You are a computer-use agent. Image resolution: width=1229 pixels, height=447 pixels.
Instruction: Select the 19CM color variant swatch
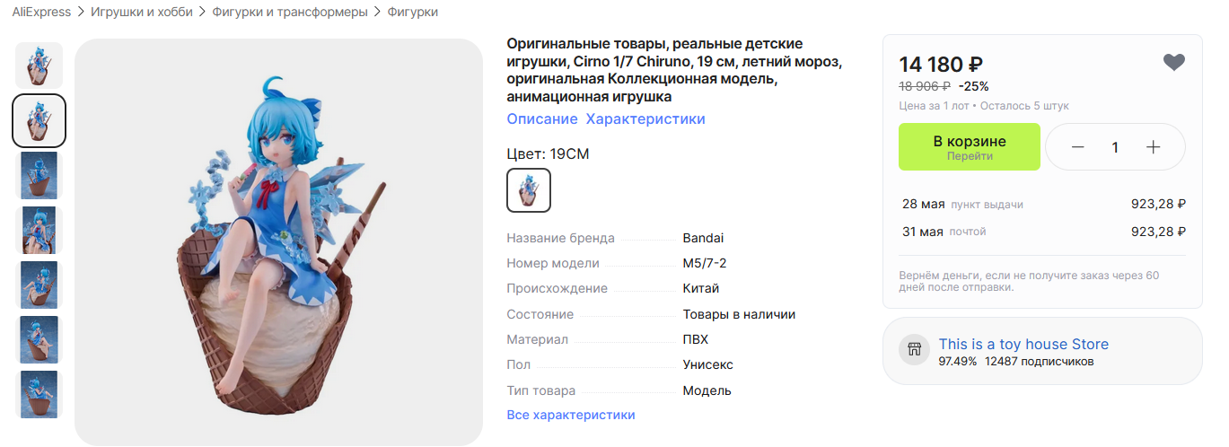pos(529,190)
